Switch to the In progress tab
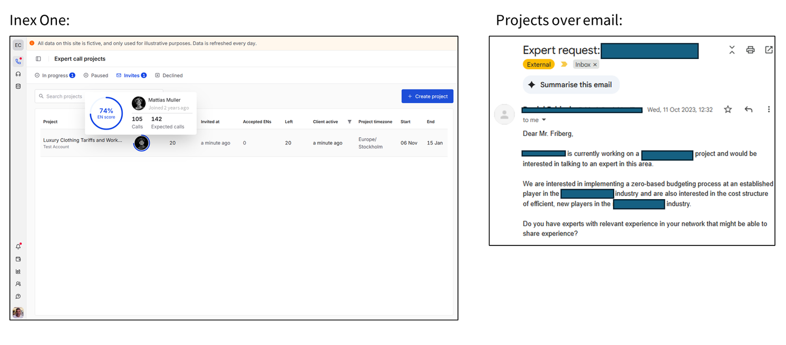This screenshot has height=345, width=786. 55,75
